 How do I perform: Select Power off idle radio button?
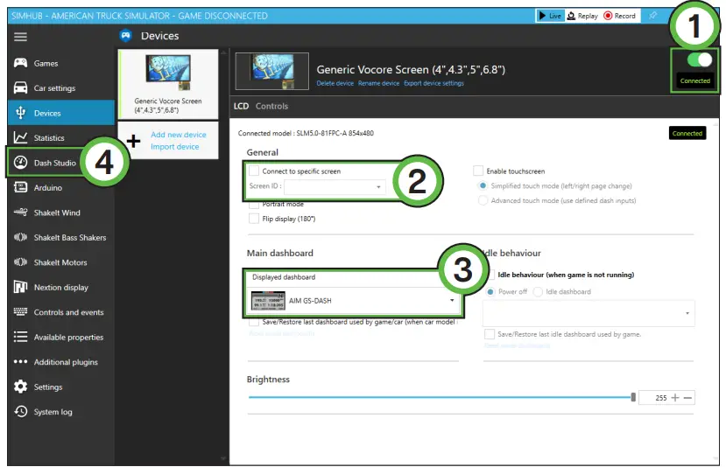pyautogui.click(x=490, y=292)
